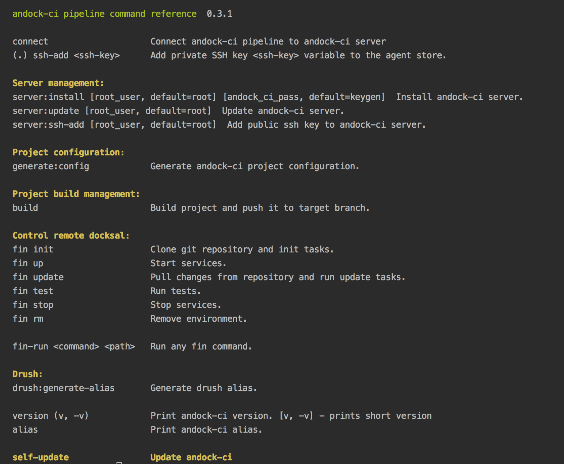The height and width of the screenshot is (464, 564).
Task: Click the bold 'Update andock-ci' description
Action: [191, 457]
